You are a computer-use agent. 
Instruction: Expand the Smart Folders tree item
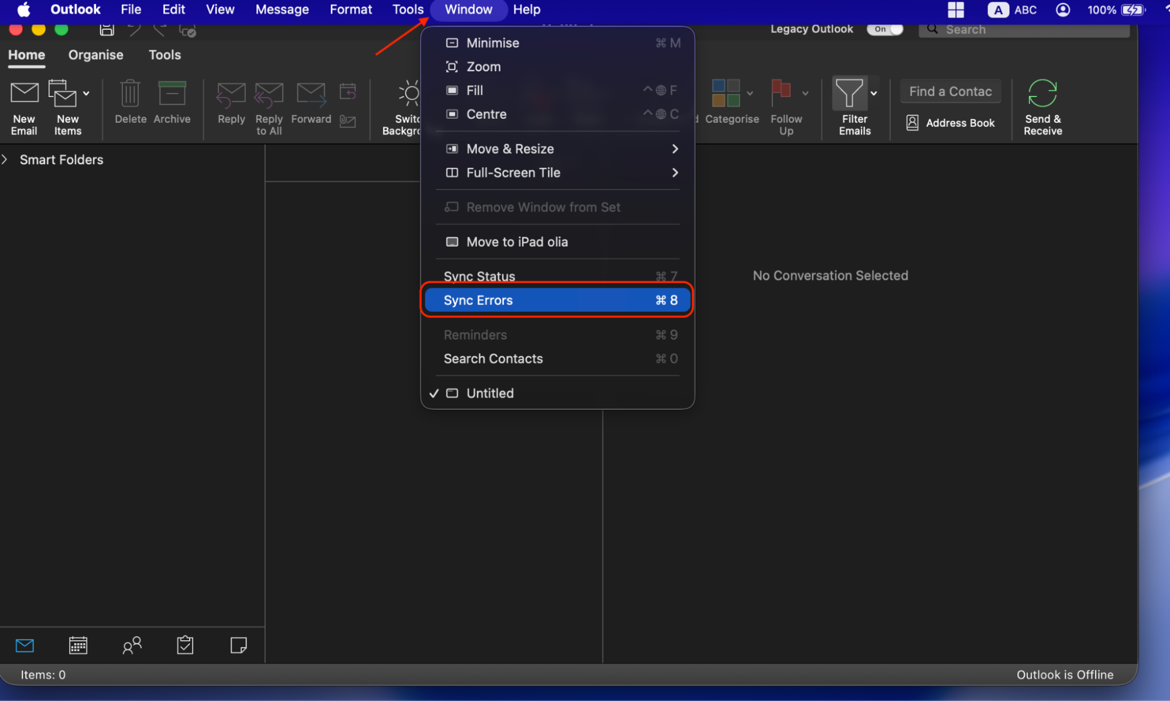pos(5,160)
